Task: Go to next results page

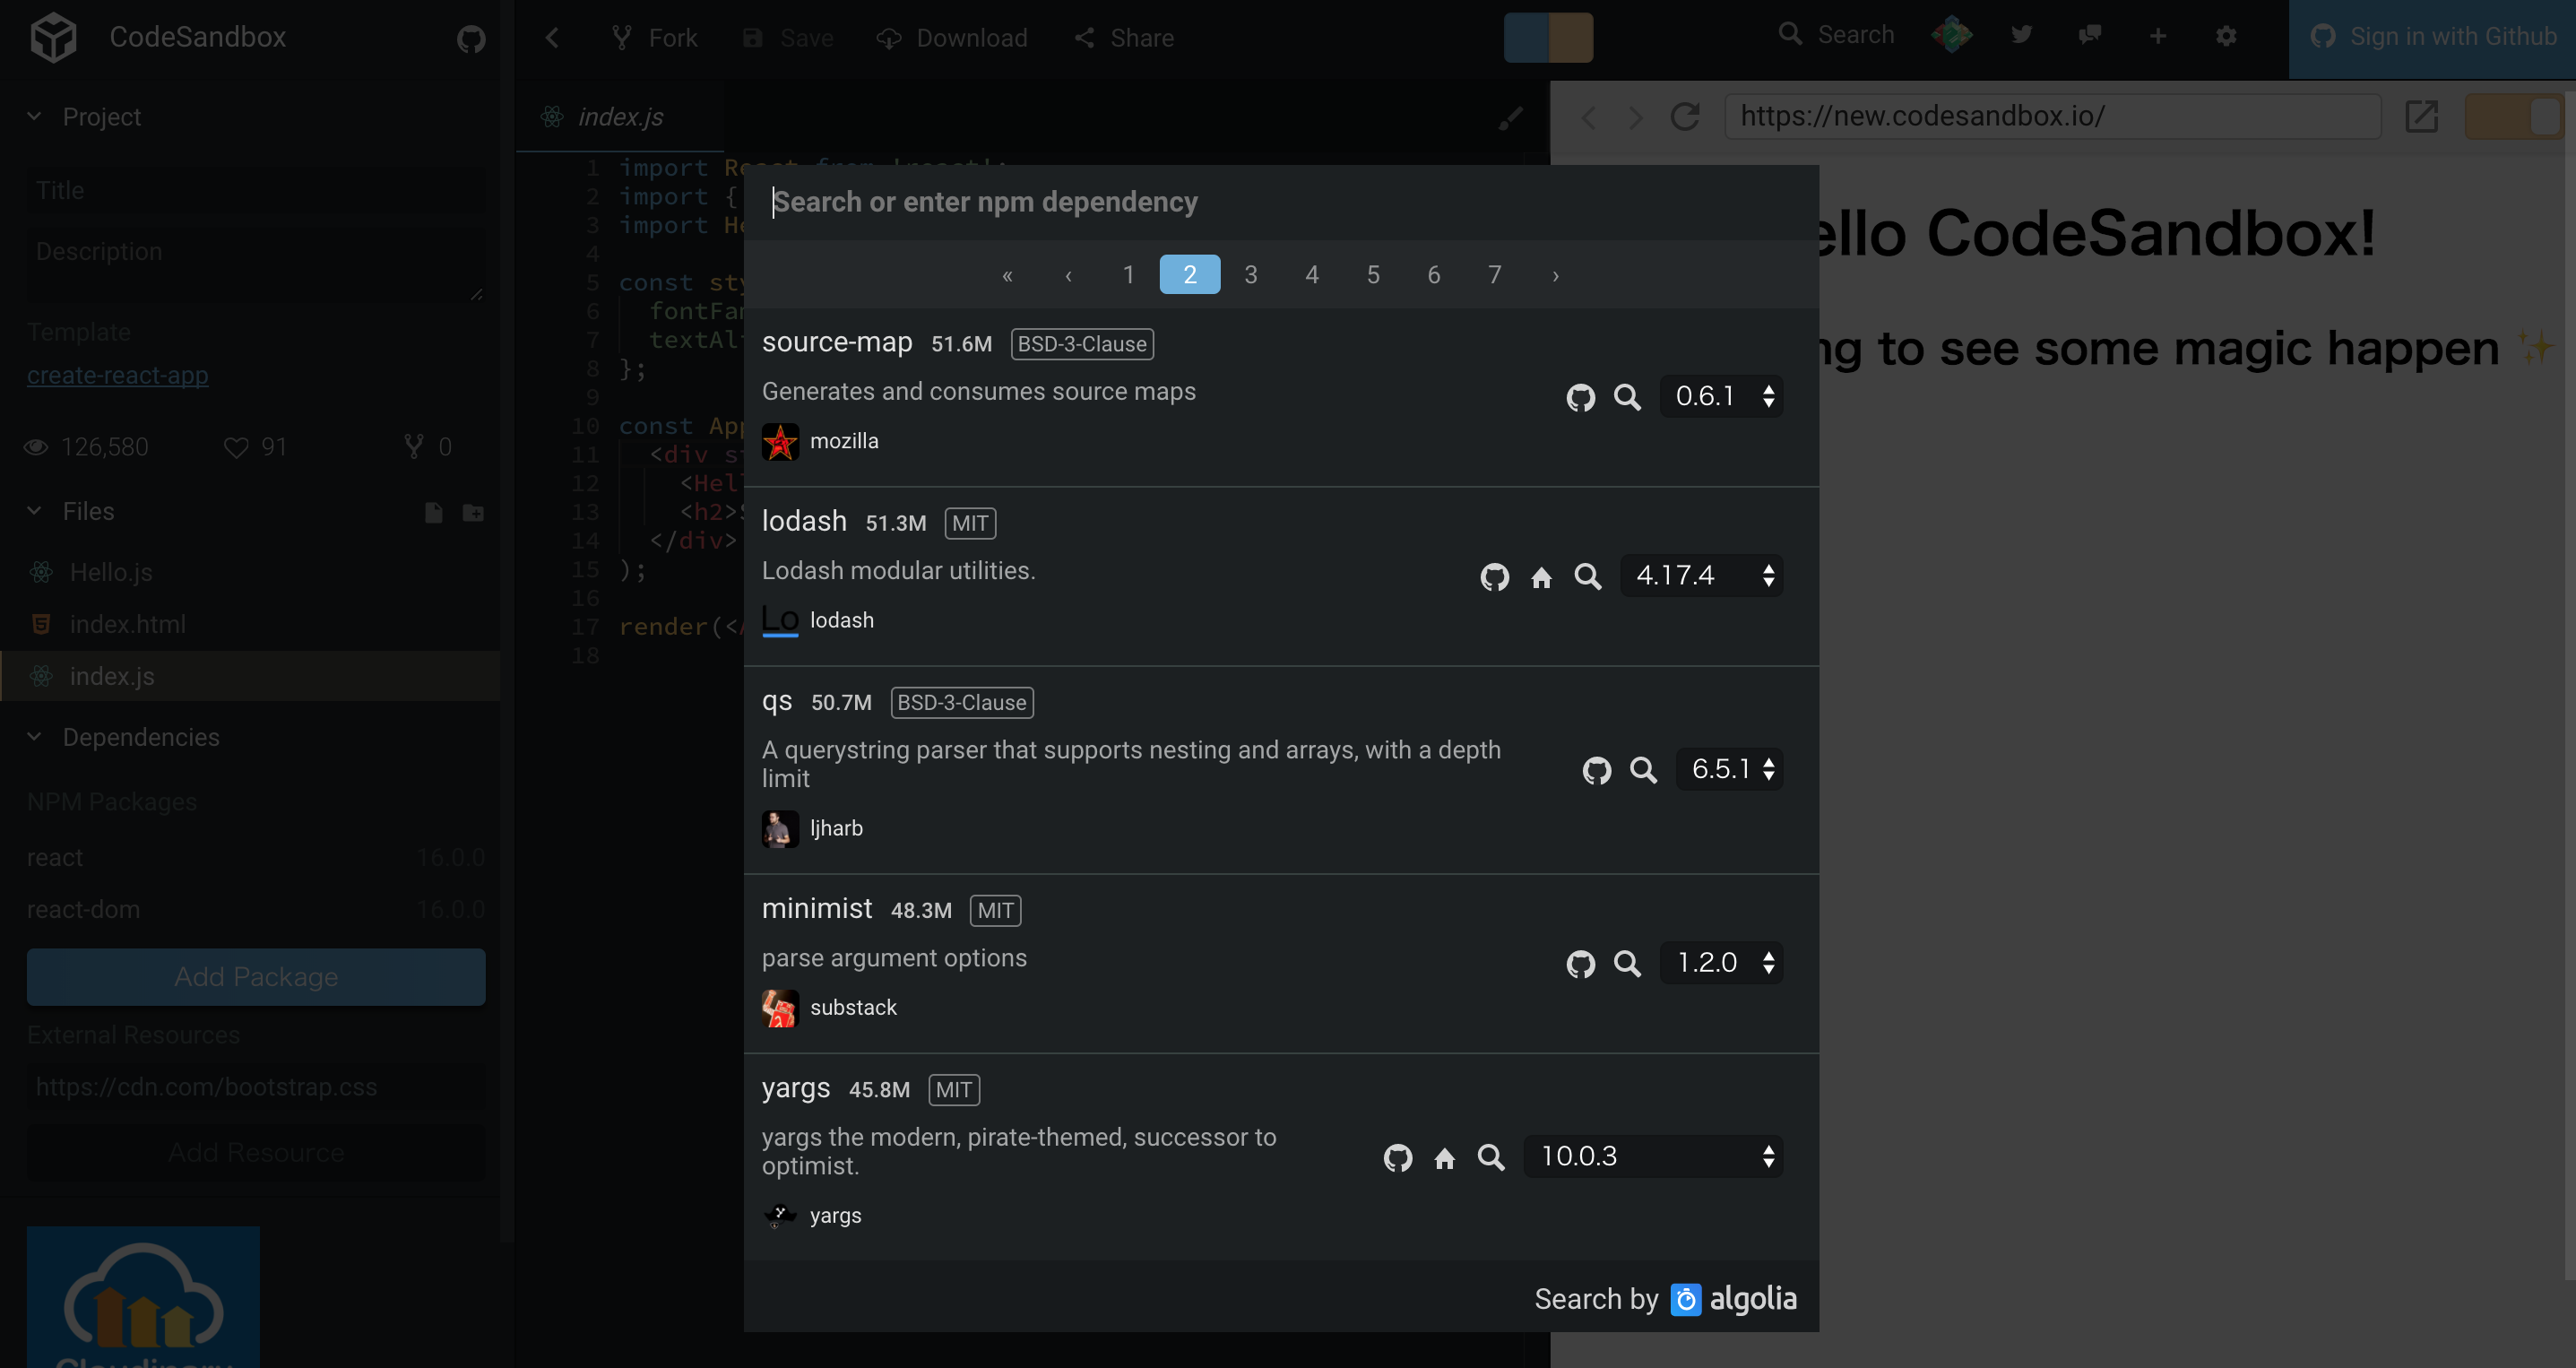Action: [x=1555, y=275]
